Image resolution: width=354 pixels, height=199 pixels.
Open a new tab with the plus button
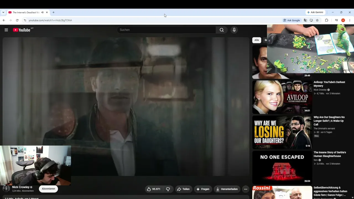click(x=53, y=12)
